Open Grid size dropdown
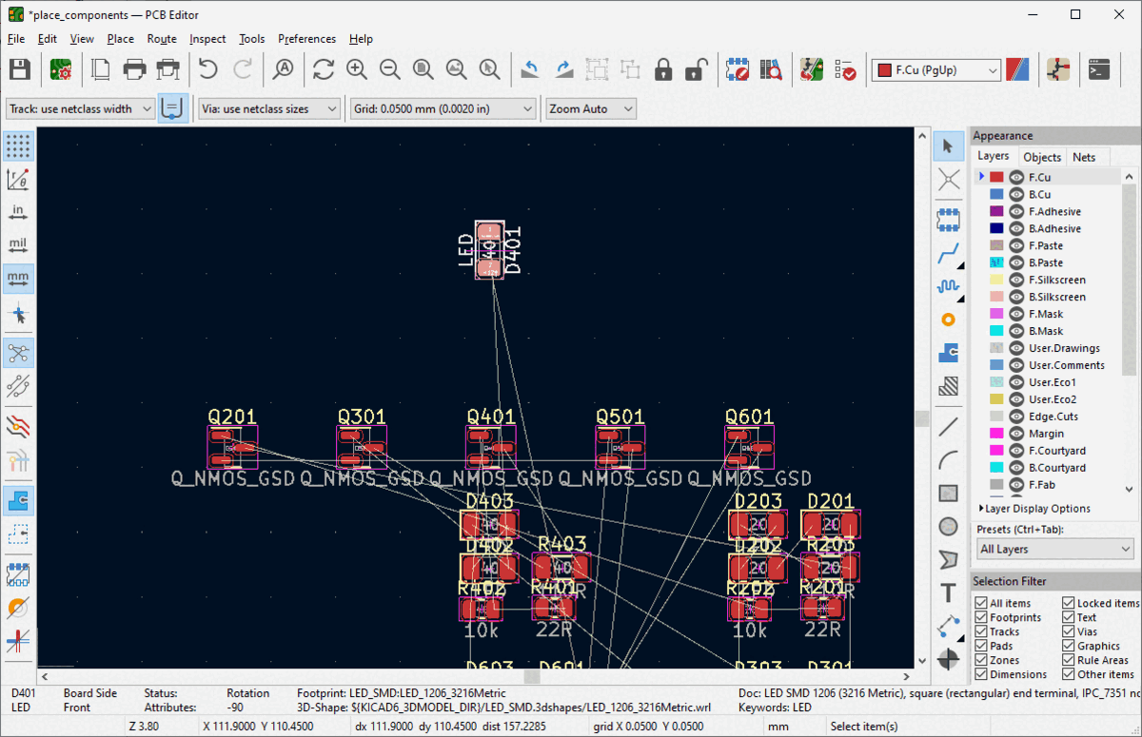1142x737 pixels. tap(443, 108)
